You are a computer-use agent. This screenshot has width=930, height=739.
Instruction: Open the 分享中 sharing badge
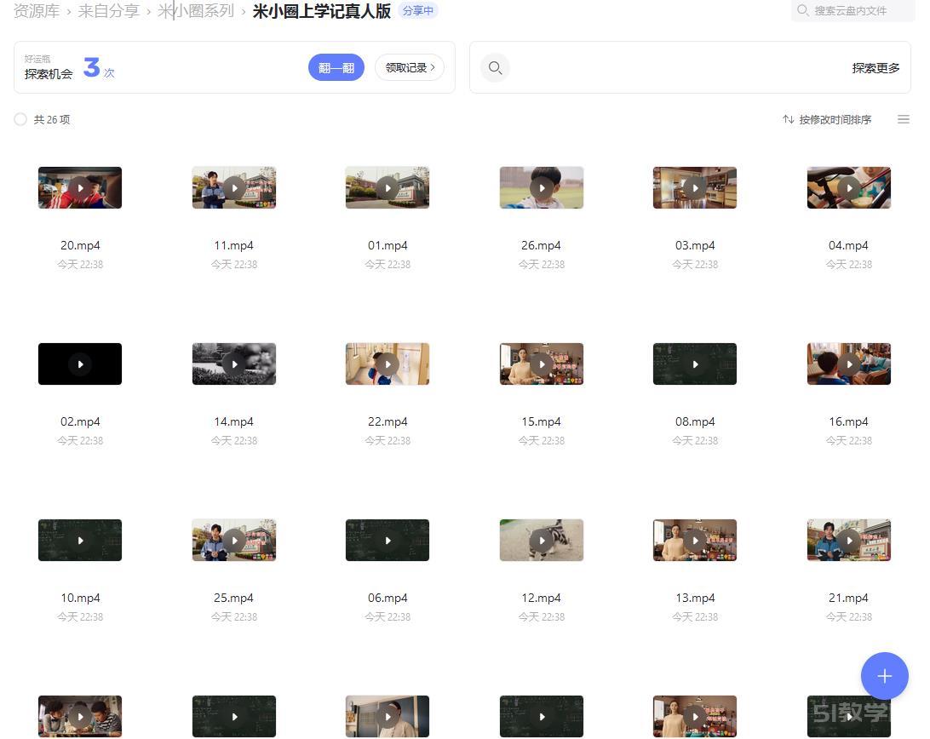click(418, 11)
